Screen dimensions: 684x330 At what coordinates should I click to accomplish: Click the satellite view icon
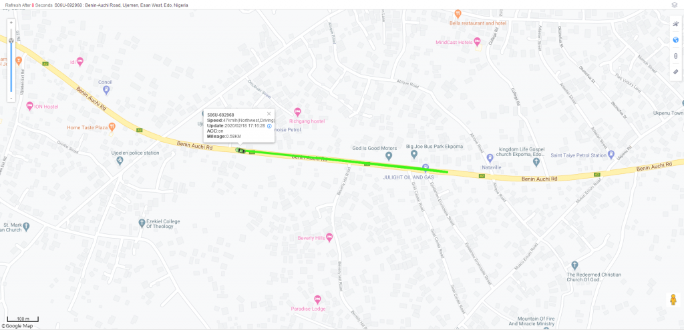coord(676,24)
